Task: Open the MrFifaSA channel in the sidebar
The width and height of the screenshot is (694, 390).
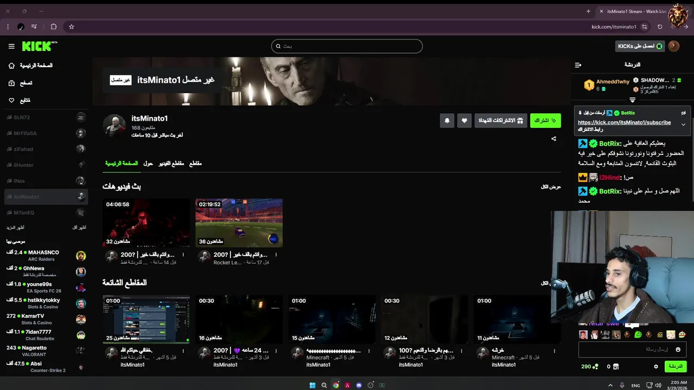Action: pos(46,133)
